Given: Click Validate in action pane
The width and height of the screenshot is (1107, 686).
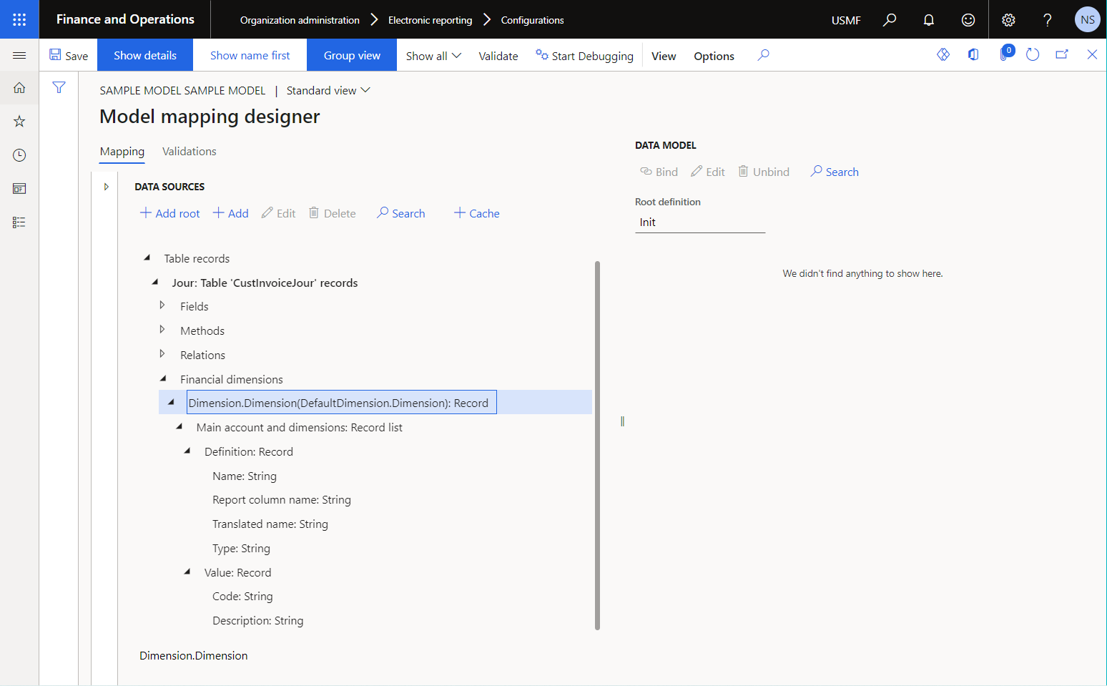Looking at the screenshot, I should [x=498, y=56].
